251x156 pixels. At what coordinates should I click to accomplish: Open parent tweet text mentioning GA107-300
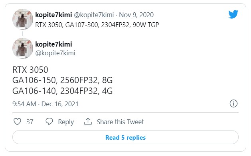pyautogui.click(x=97, y=25)
